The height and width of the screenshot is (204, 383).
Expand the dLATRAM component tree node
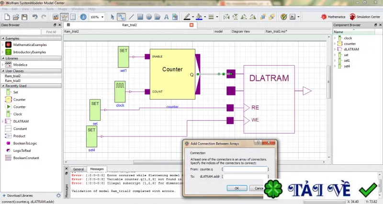tap(335, 49)
